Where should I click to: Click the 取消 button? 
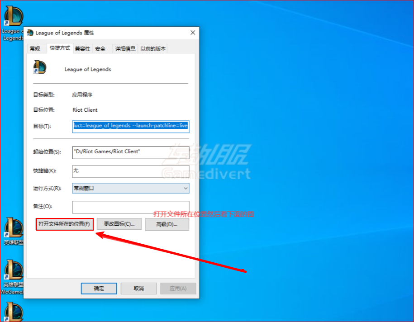tap(138, 289)
